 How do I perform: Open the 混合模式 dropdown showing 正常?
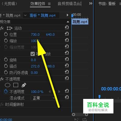[x=43, y=98]
